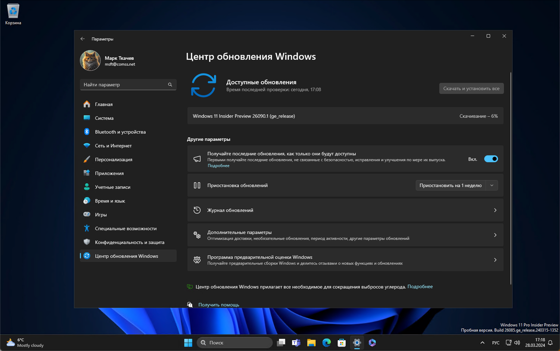
Task: Click the Подробнее link about carbon emissions
Action: (420, 286)
